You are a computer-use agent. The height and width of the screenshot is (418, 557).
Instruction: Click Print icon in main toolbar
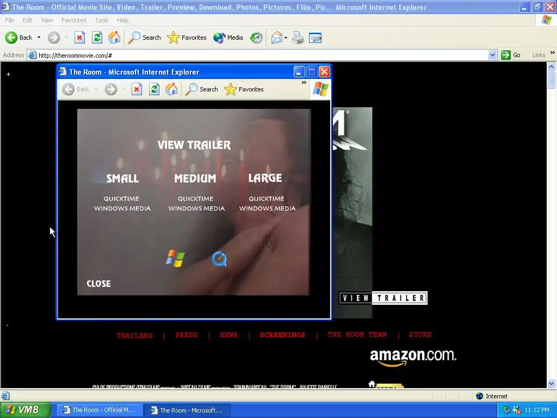tap(298, 38)
